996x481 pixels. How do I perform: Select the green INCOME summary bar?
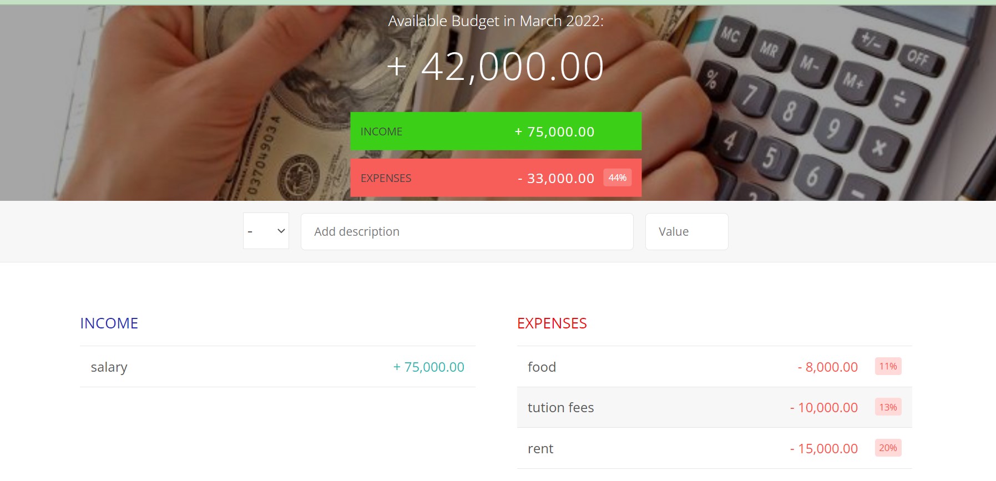tap(496, 131)
